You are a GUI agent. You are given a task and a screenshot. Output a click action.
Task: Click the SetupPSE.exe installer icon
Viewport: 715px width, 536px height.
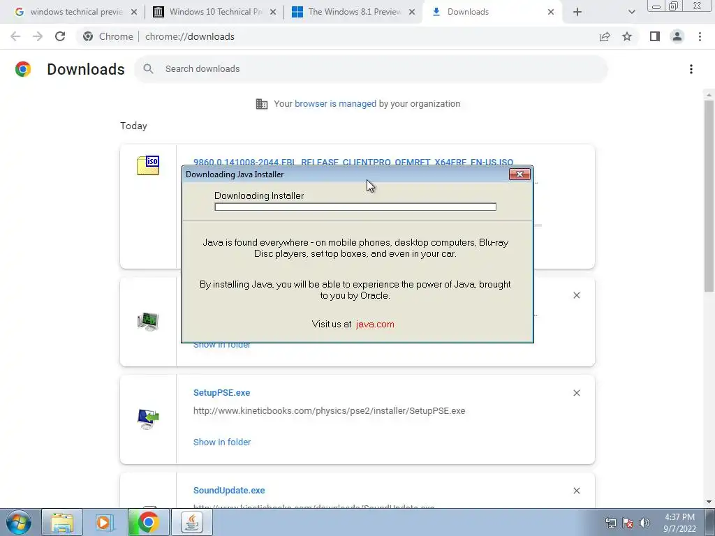[148, 419]
